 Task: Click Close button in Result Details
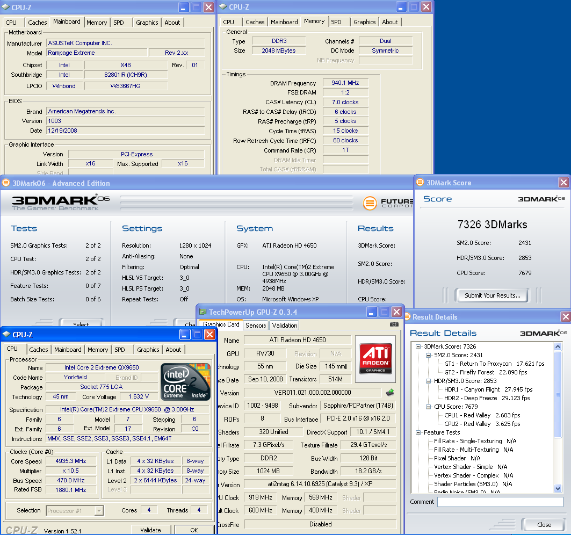[544, 525]
